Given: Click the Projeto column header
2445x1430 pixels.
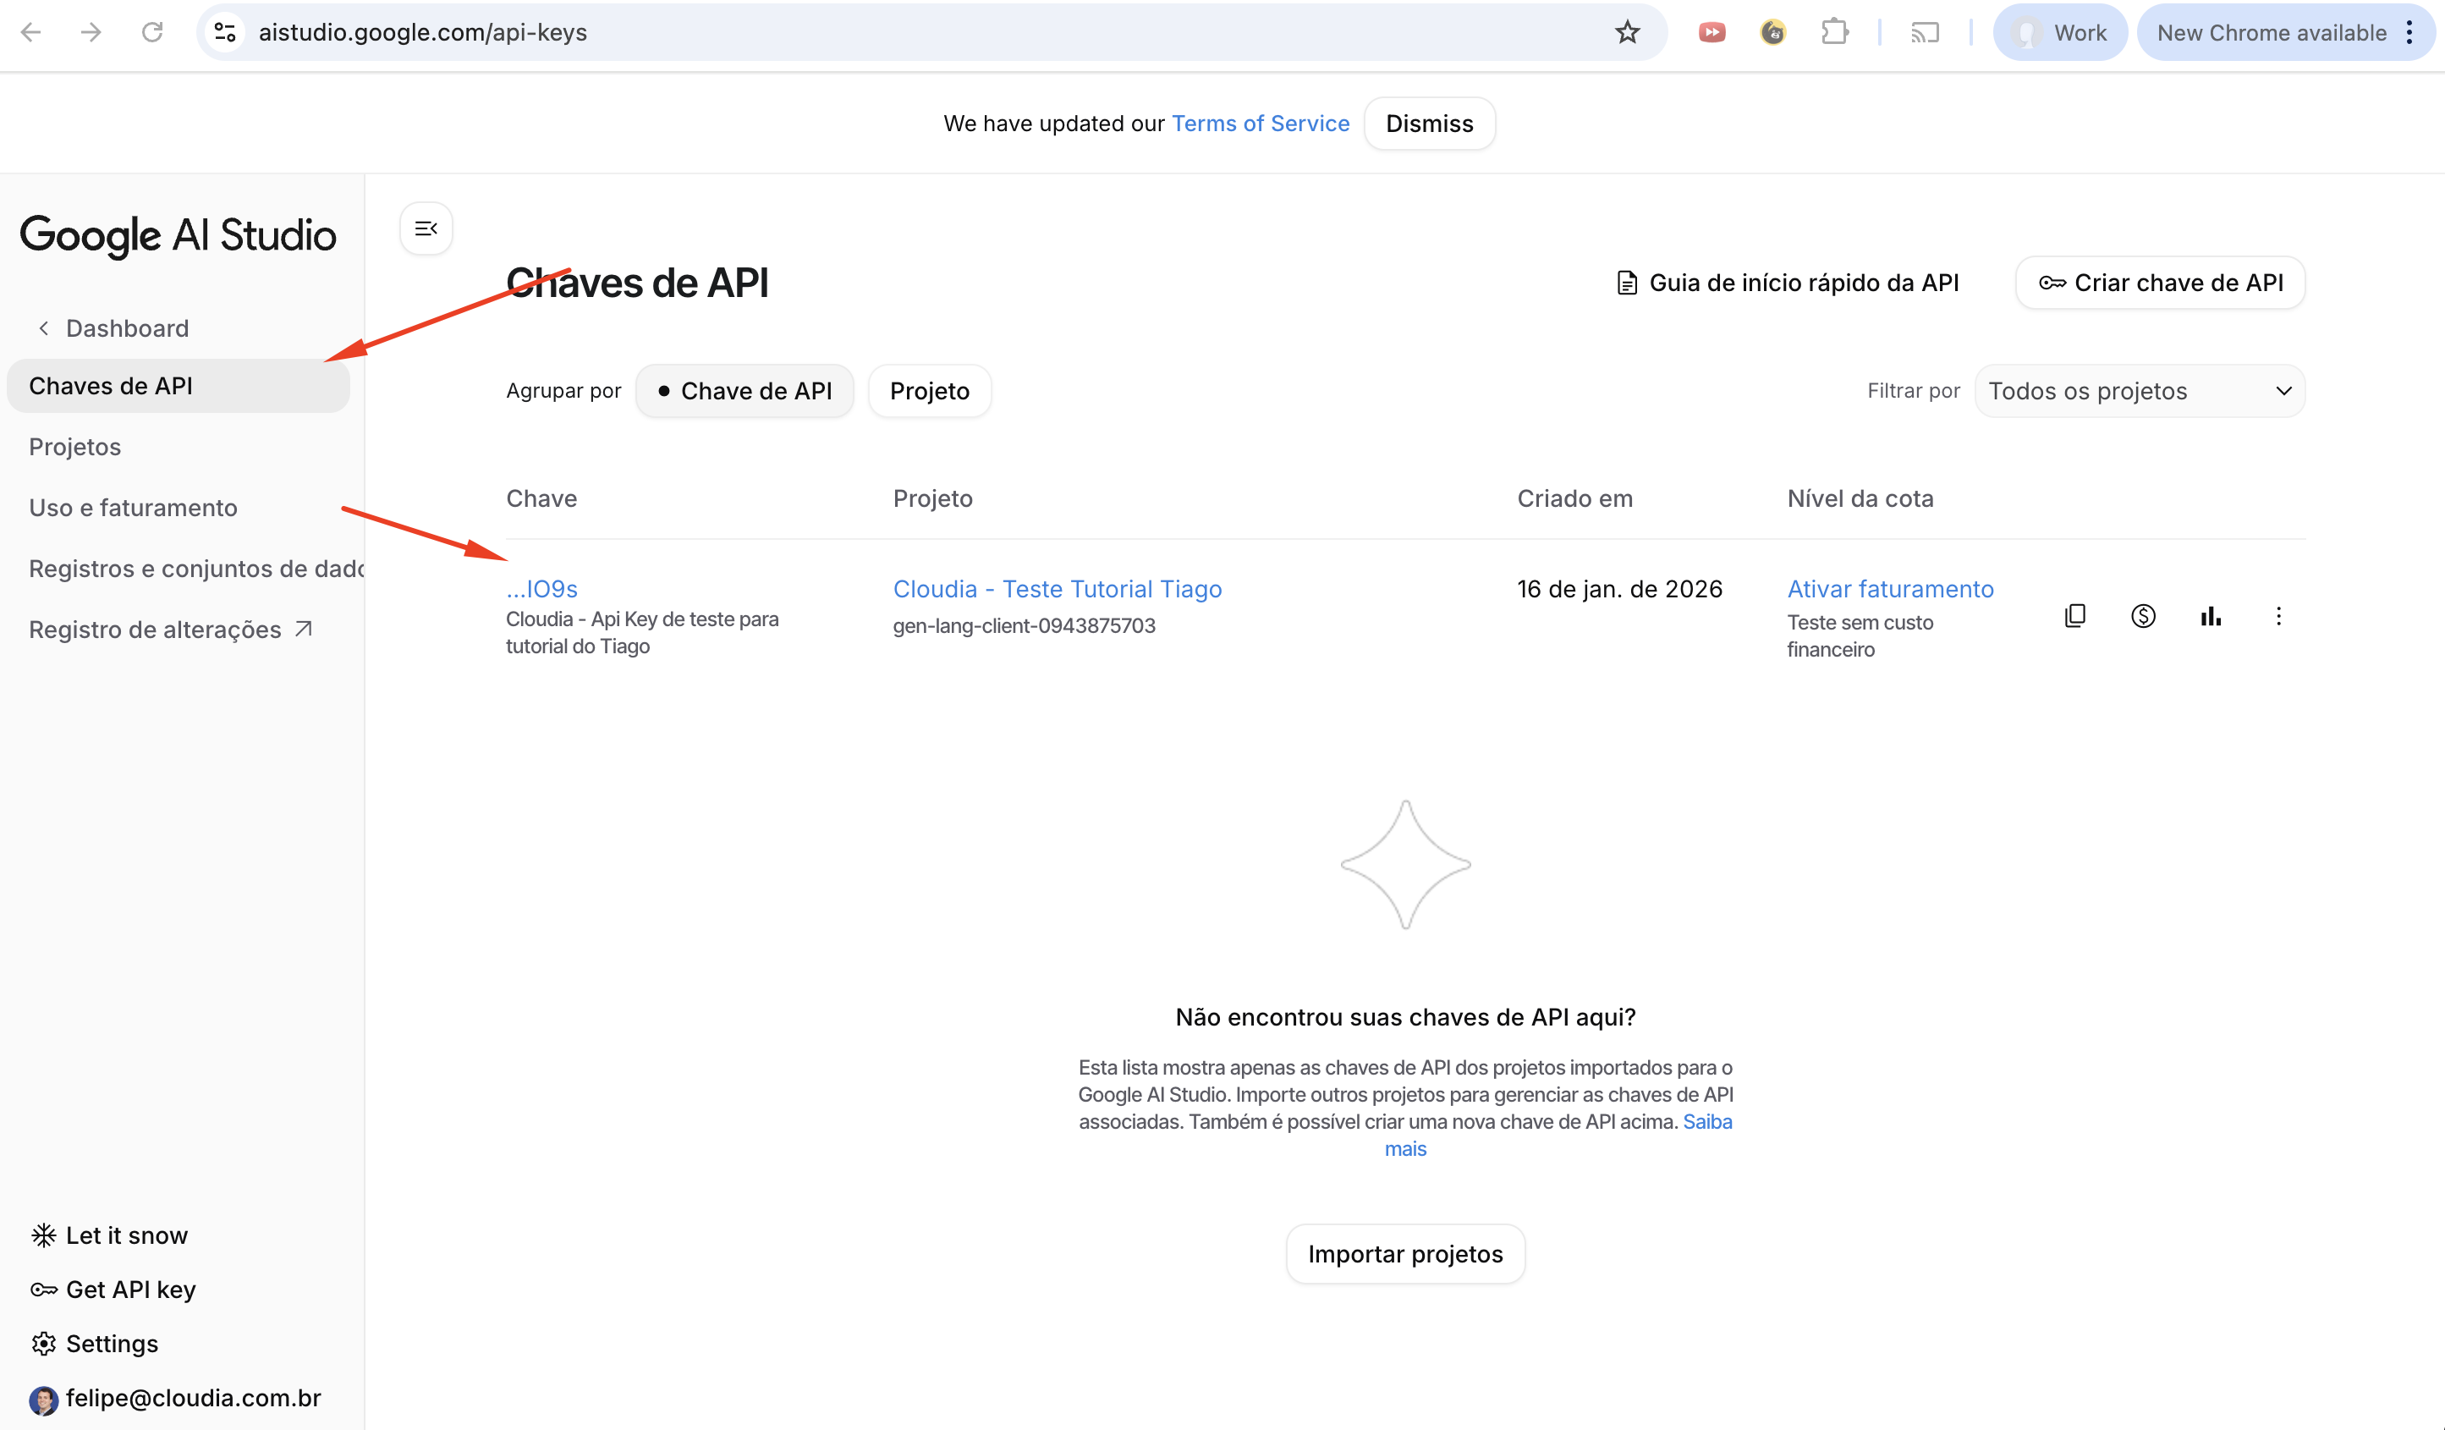Looking at the screenshot, I should pos(932,498).
